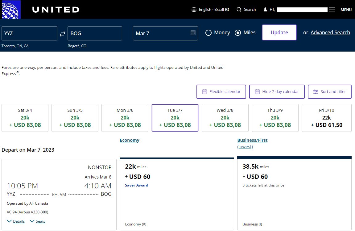Click the 6H, 5M duration text
Image resolution: width=355 pixels, height=231 pixels.
tap(59, 195)
